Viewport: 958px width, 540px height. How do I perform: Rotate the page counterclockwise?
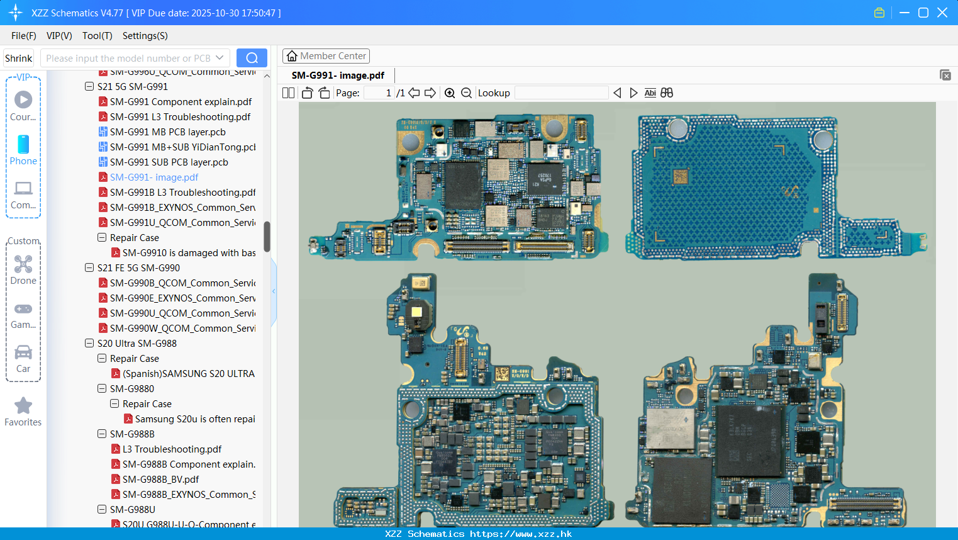[x=307, y=93]
